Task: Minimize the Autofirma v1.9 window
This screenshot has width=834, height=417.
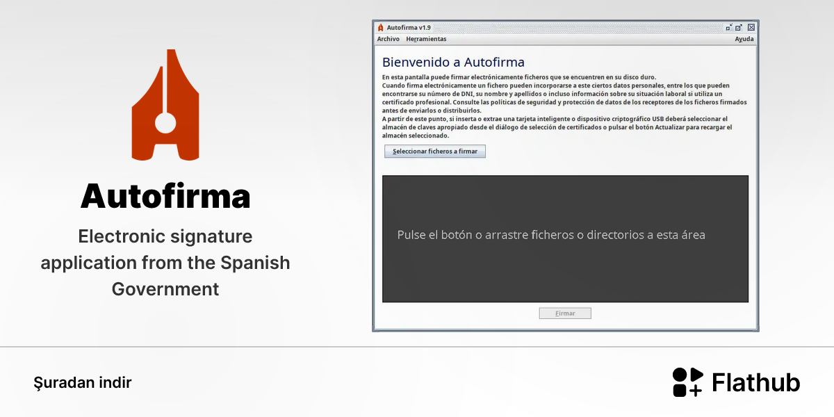Action: pyautogui.click(x=729, y=28)
